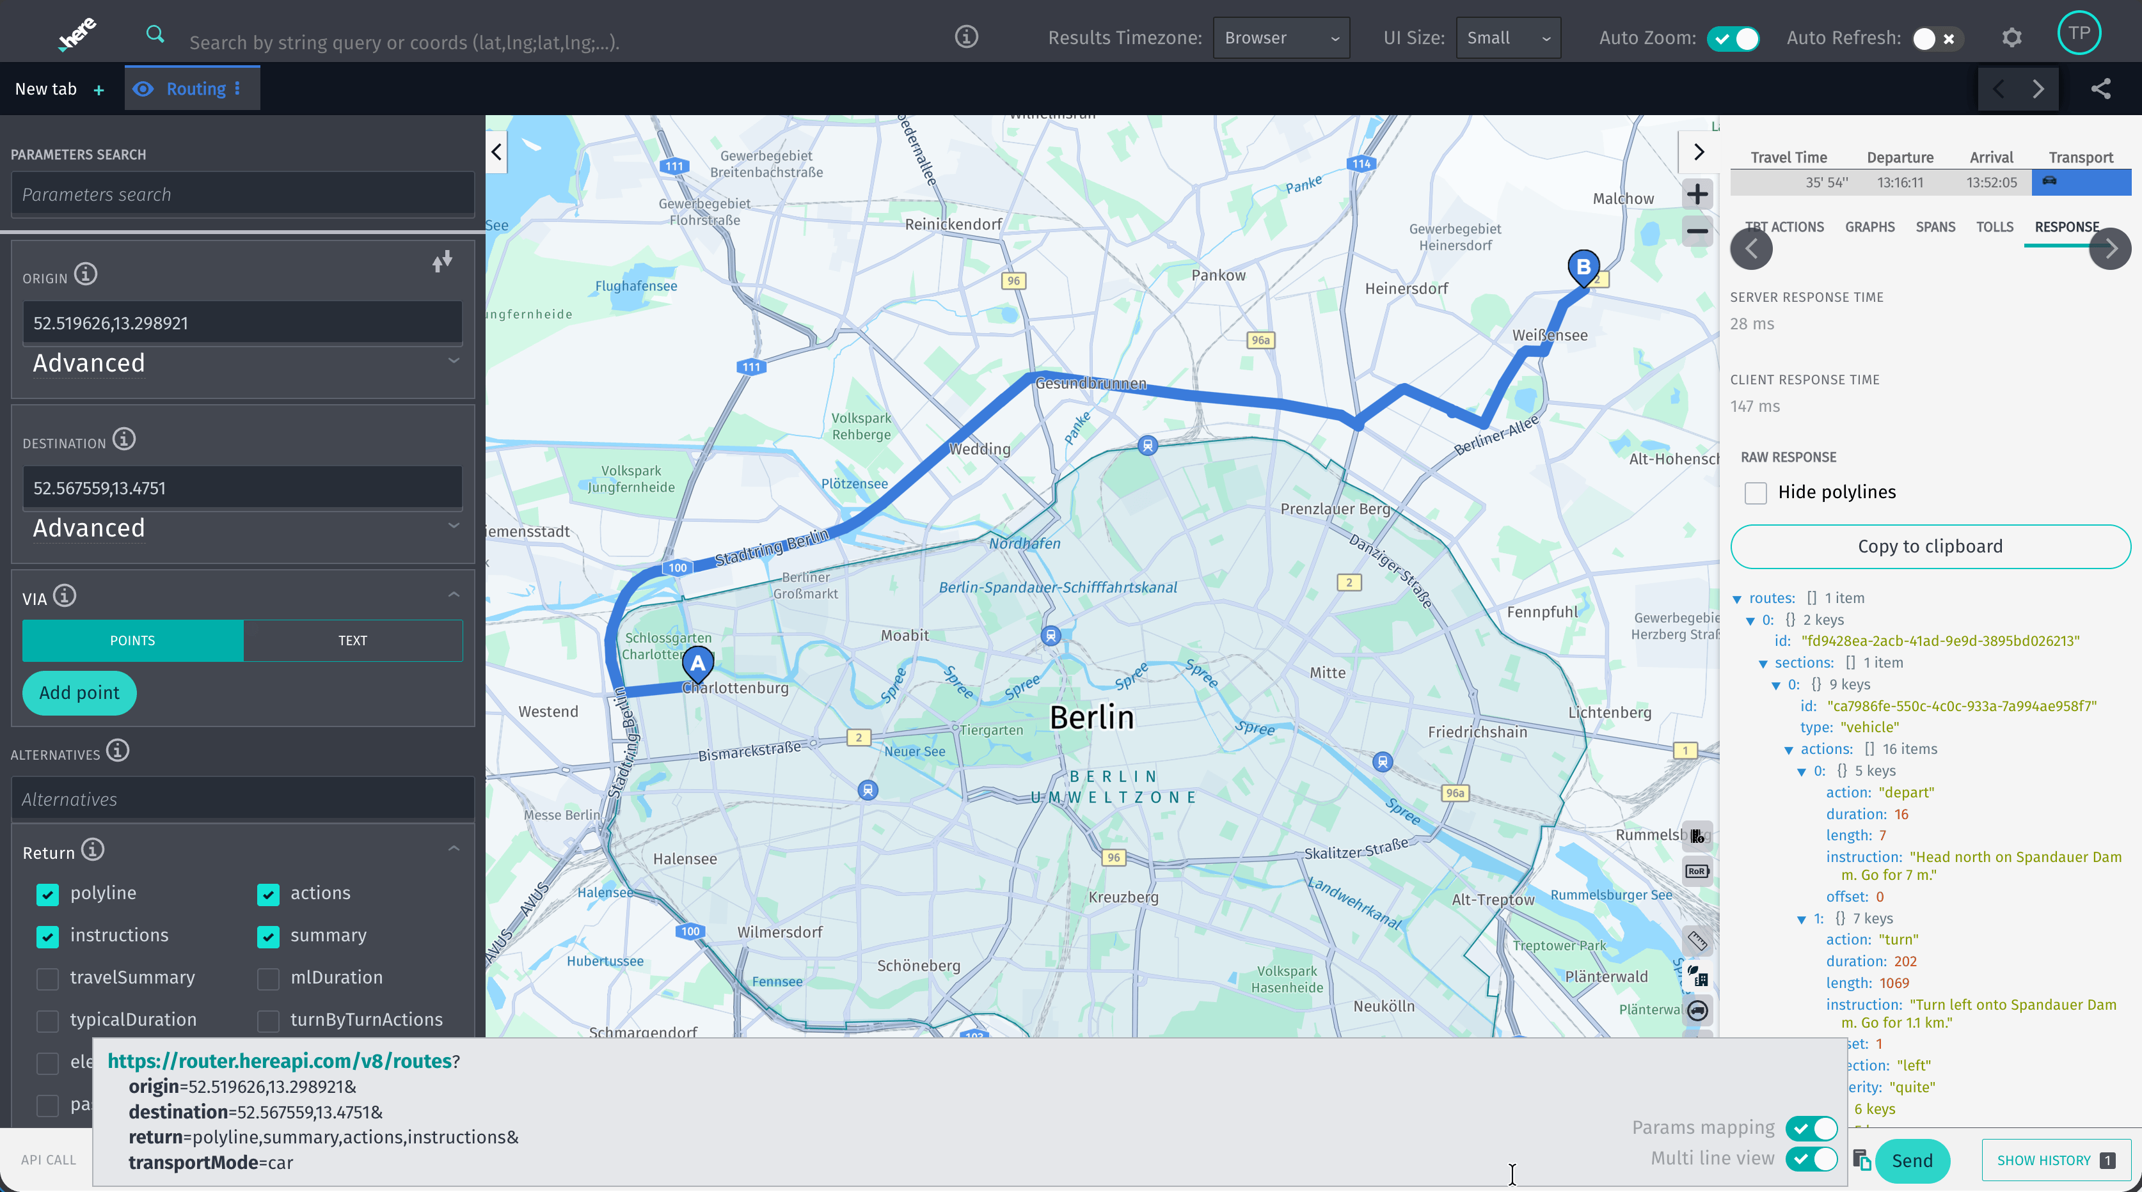
Task: Turn off Params mapping toggle
Action: click(1812, 1128)
